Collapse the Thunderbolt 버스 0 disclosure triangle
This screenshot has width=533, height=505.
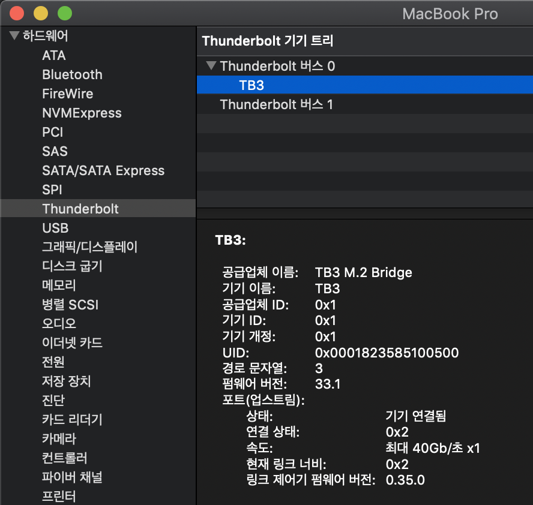(211, 65)
